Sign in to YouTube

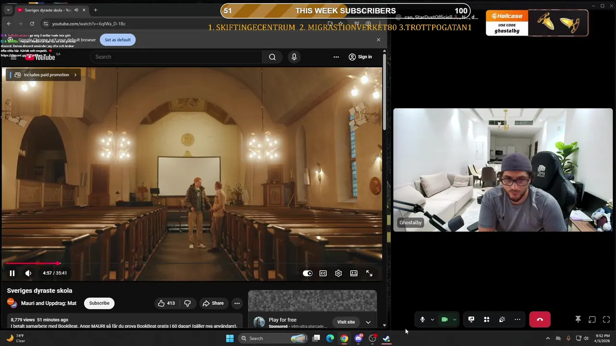(360, 57)
